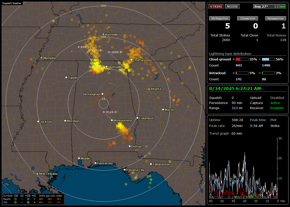290x207 pixels.
Task: Click the recent -CG symbol in legend
Action: (x=15, y=199)
